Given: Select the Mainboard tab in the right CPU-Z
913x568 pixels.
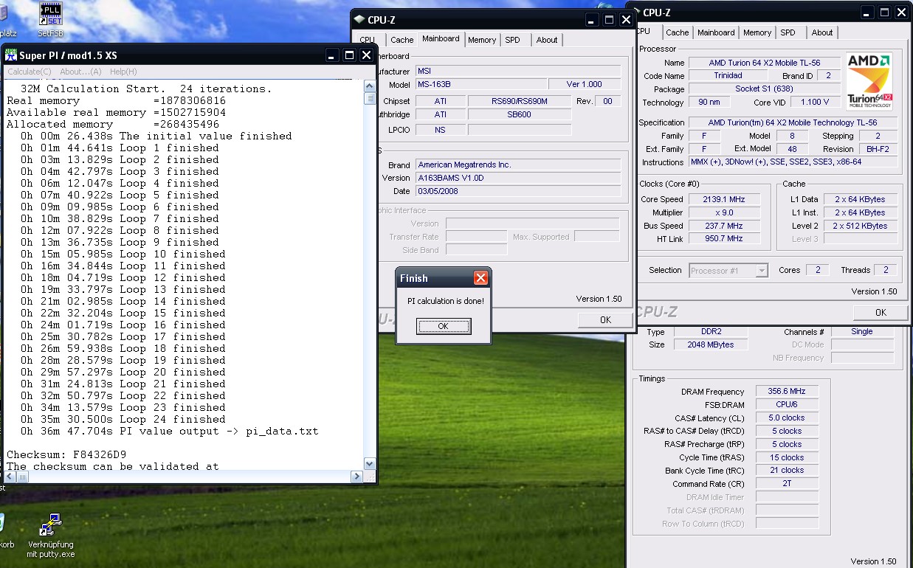Looking at the screenshot, I should pyautogui.click(x=716, y=32).
